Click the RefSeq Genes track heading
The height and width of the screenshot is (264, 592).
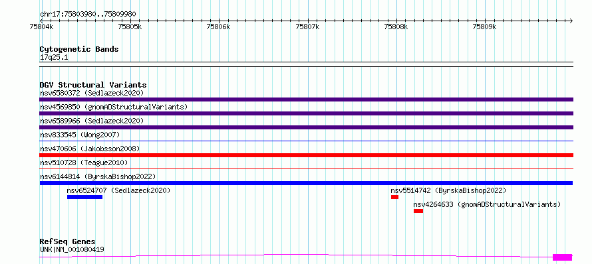click(x=68, y=242)
